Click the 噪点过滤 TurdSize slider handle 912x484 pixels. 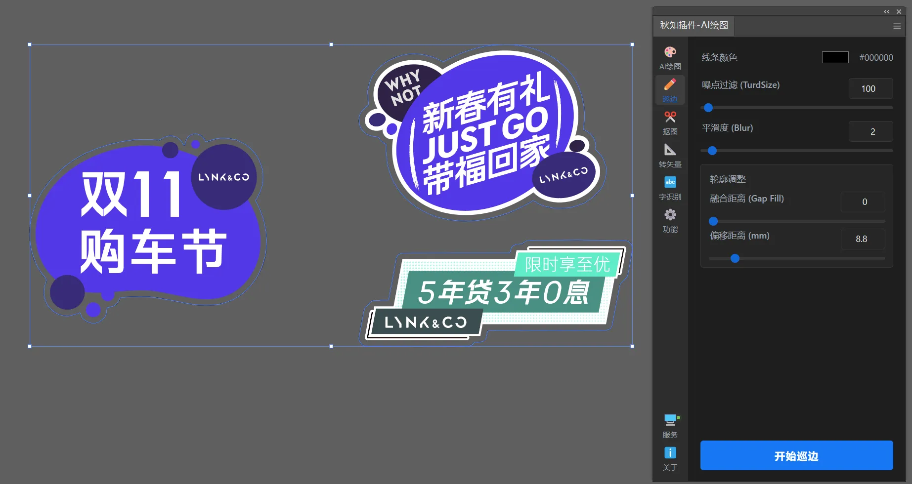point(708,108)
